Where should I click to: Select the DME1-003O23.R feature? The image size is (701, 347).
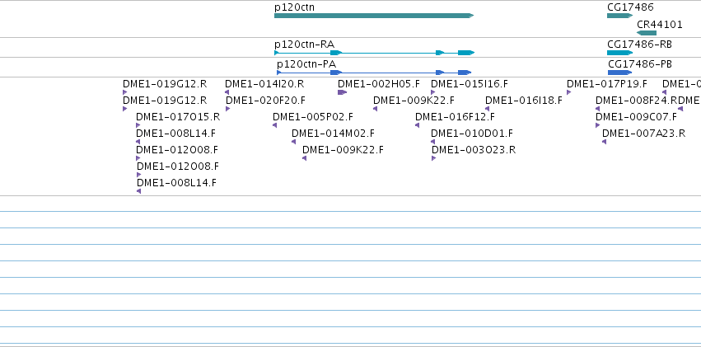point(433,158)
